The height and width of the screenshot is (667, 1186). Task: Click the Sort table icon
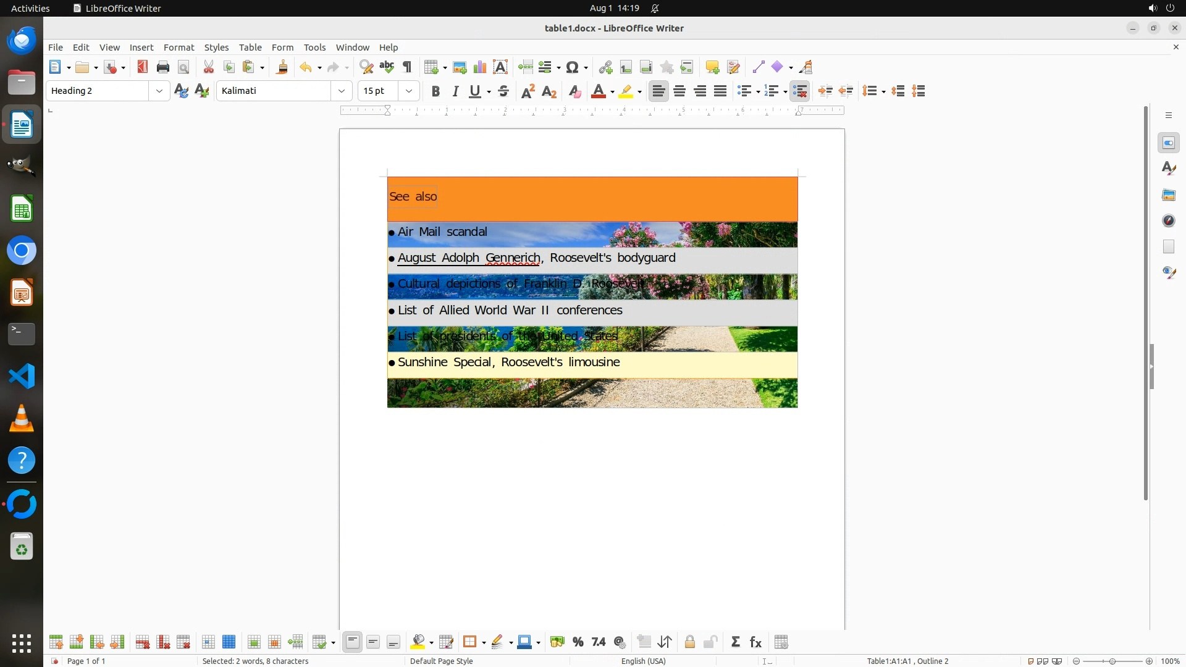click(665, 642)
